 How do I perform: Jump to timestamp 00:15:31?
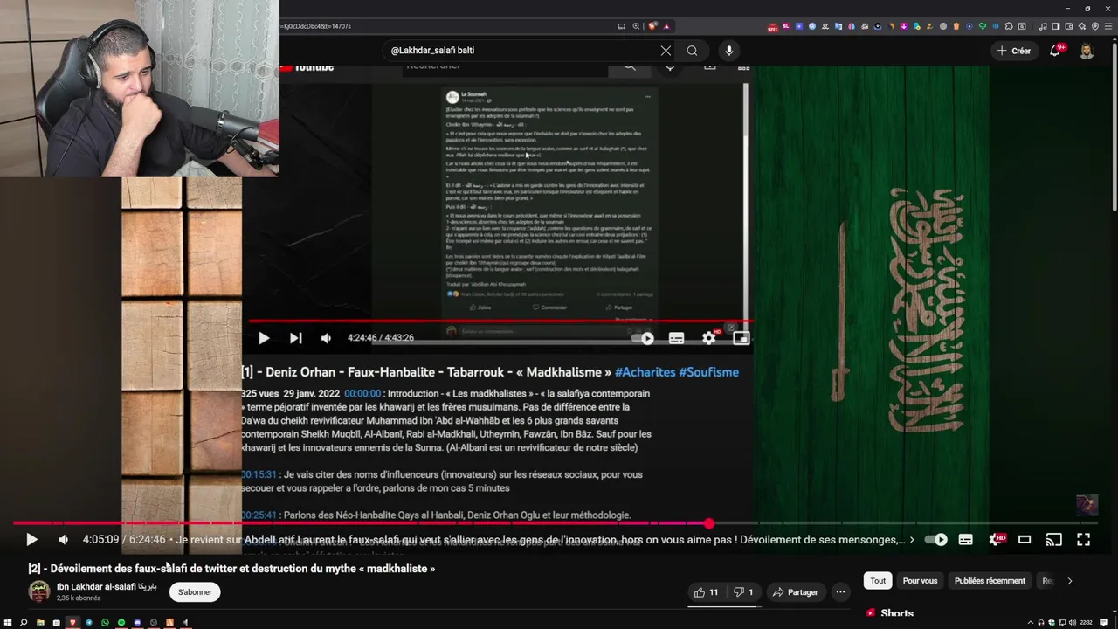pos(260,475)
